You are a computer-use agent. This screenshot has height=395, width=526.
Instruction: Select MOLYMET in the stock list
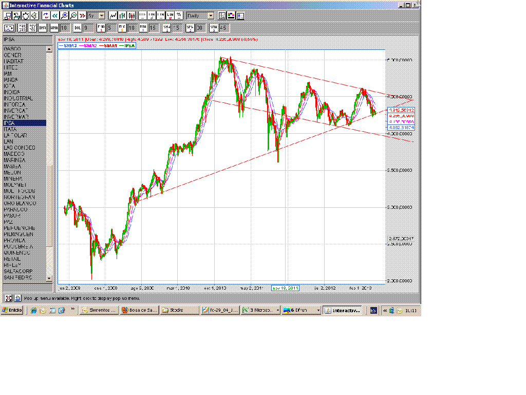pyautogui.click(x=25, y=185)
